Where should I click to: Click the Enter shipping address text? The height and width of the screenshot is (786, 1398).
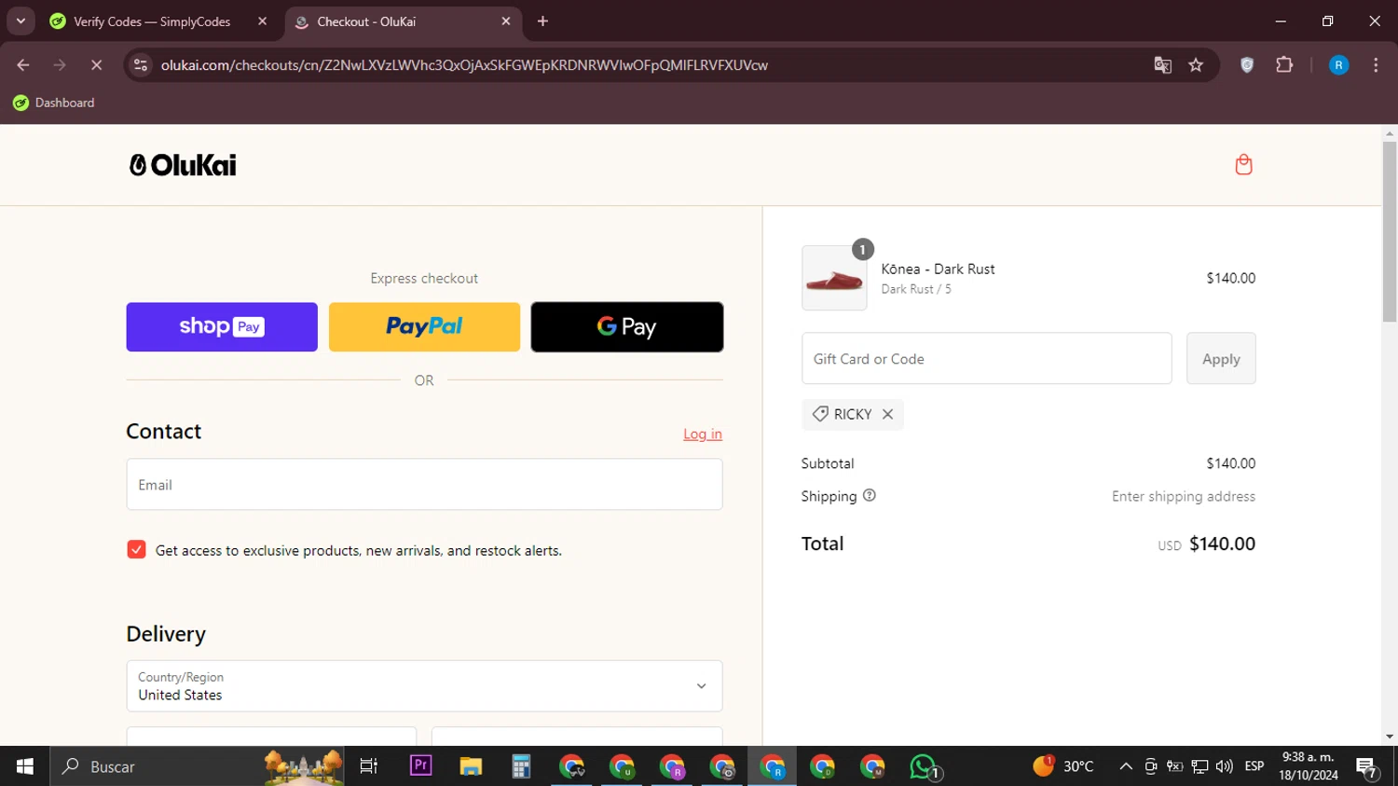pyautogui.click(x=1184, y=496)
